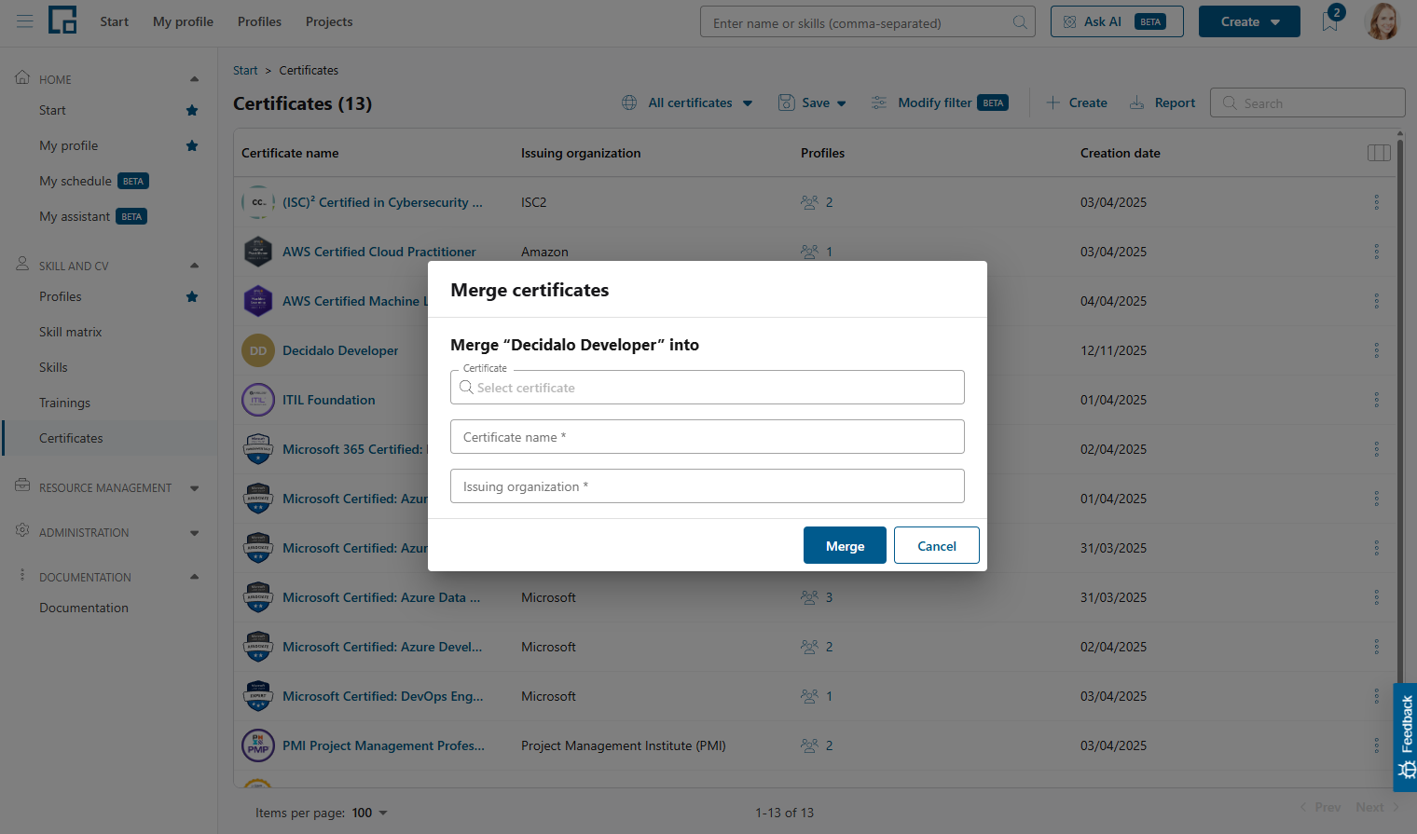Toggle the Profiles favorite star in sidebar
Screen dimensions: 1417x834
click(192, 297)
